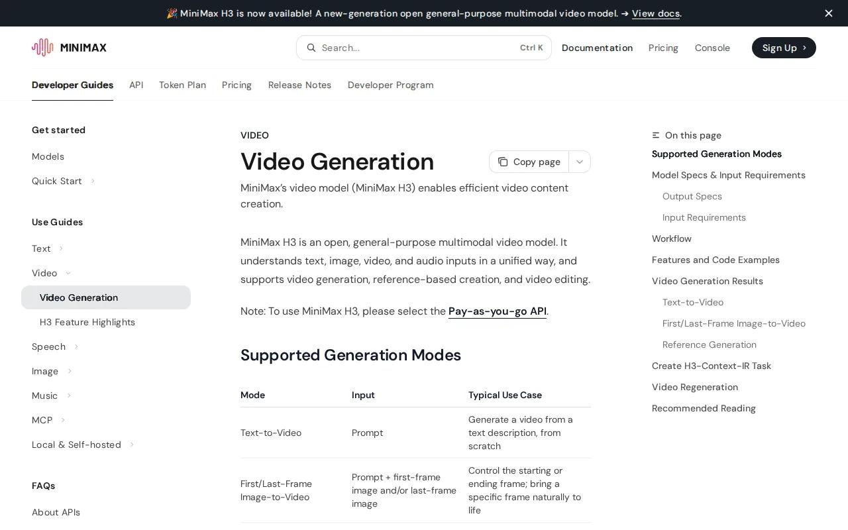This screenshot has width=848, height=530.
Task: Dismiss the announcement banner with X
Action: pos(829,13)
